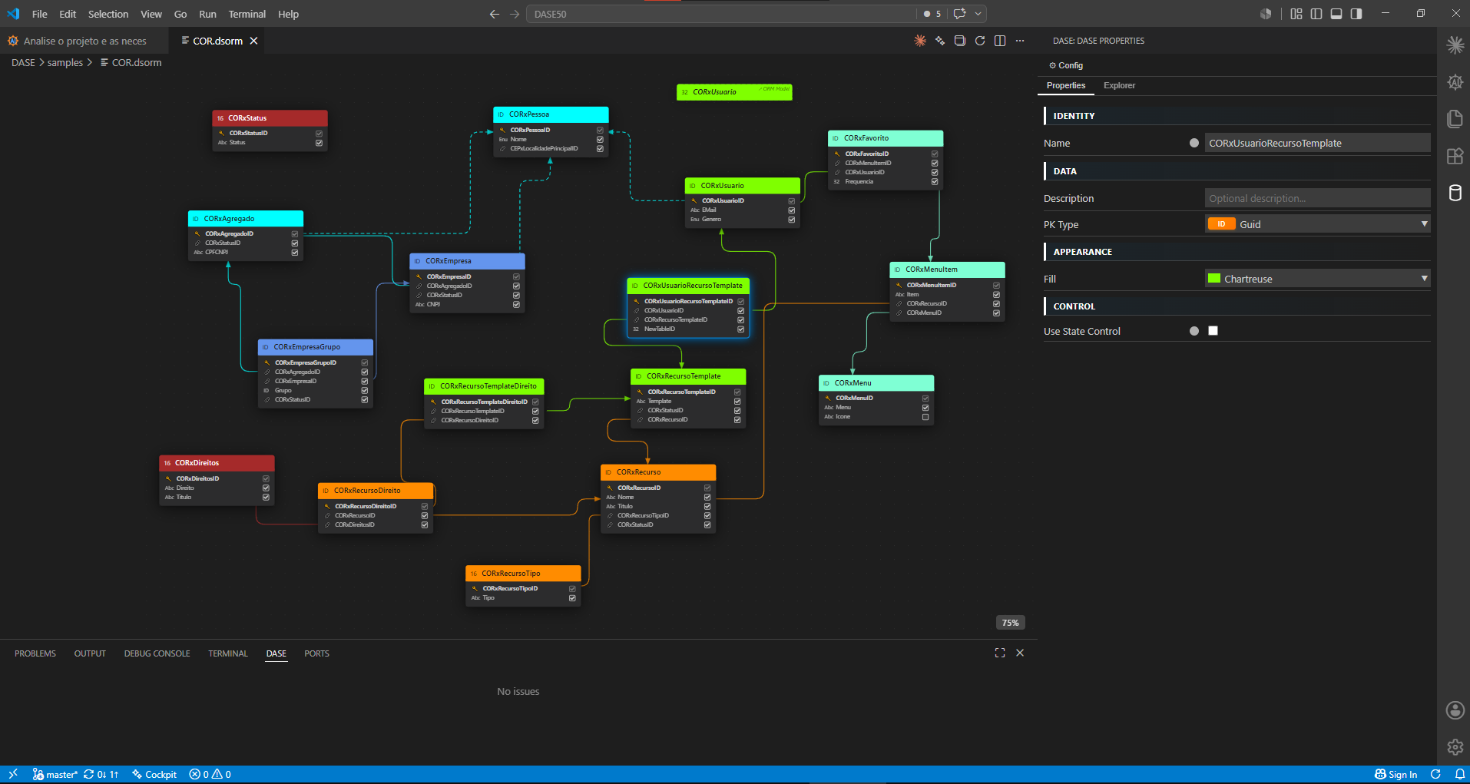Switch to the 'Analise o projeto' editor tab
The width and height of the screenshot is (1470, 784).
[x=84, y=41]
